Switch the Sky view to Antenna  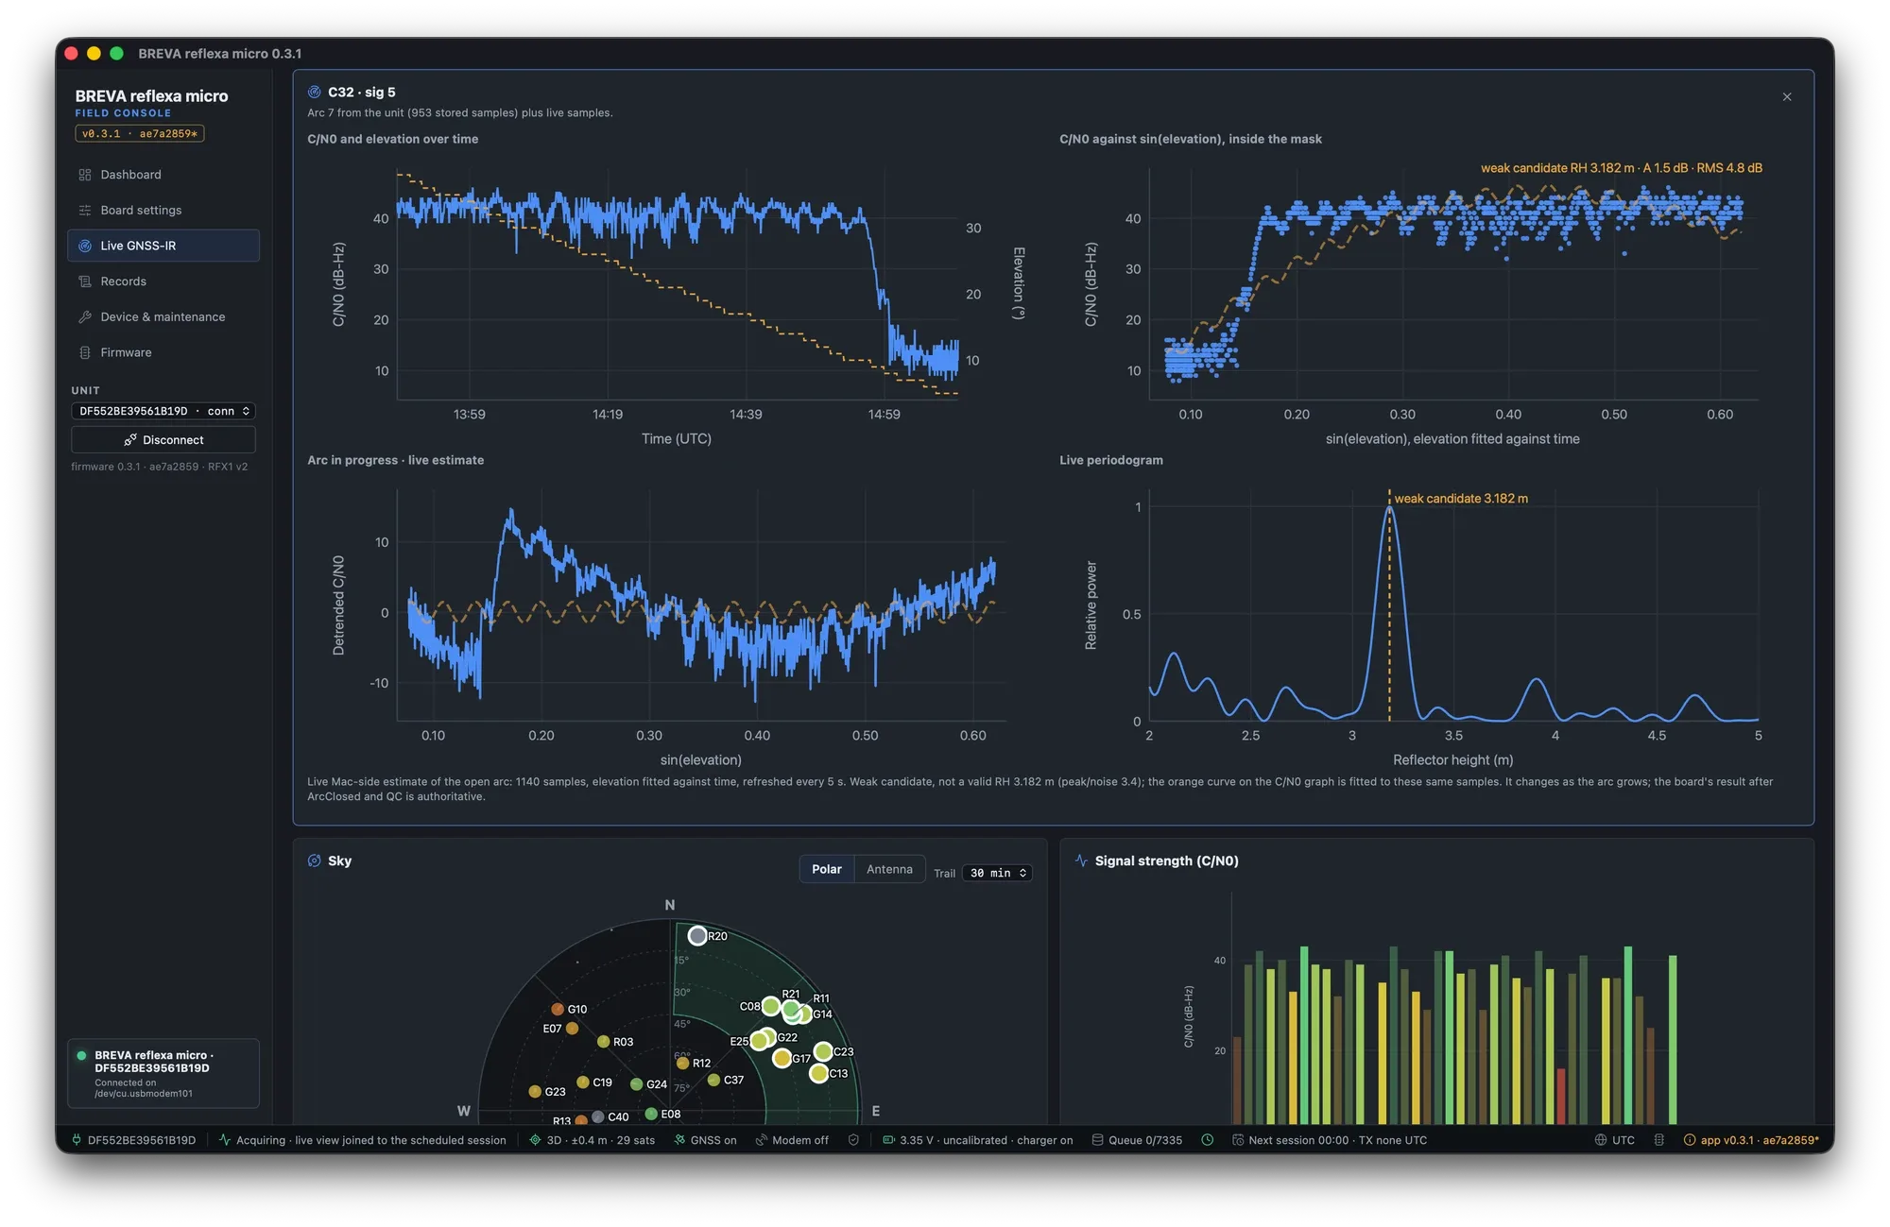click(x=889, y=869)
